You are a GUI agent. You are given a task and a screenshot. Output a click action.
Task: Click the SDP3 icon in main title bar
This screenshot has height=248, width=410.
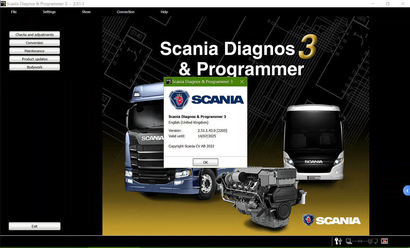tap(3, 3)
